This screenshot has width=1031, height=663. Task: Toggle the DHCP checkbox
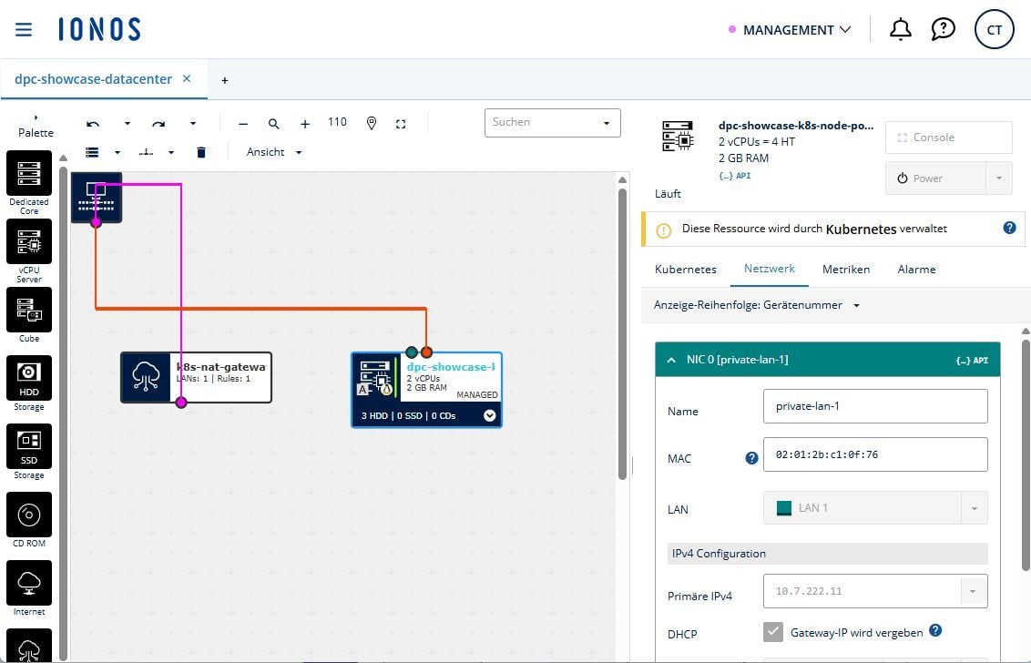click(x=773, y=632)
